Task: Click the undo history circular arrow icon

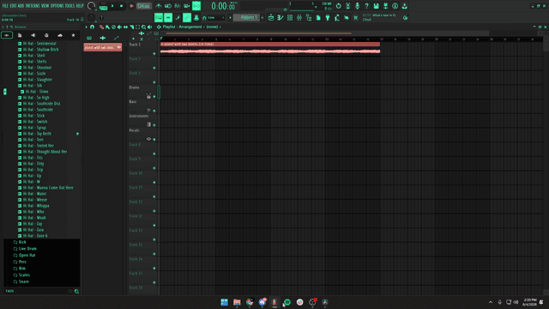Action: pos(338,6)
